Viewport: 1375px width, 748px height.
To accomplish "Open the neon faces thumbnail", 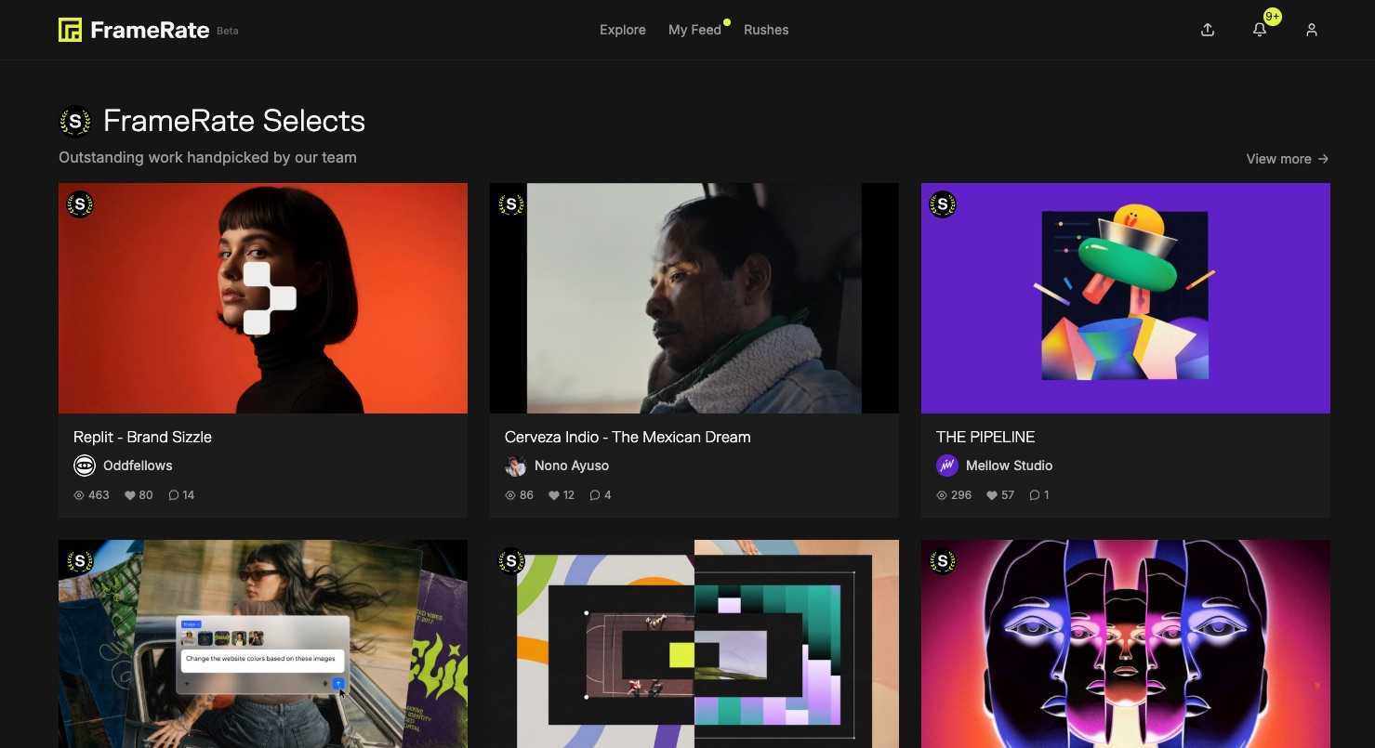I will click(1126, 644).
